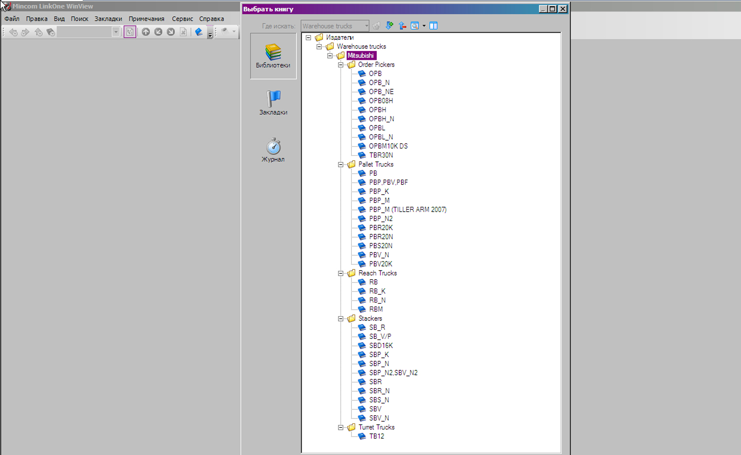Collapse the Reach Trucks folder
The image size is (741, 455).
pyautogui.click(x=340, y=273)
